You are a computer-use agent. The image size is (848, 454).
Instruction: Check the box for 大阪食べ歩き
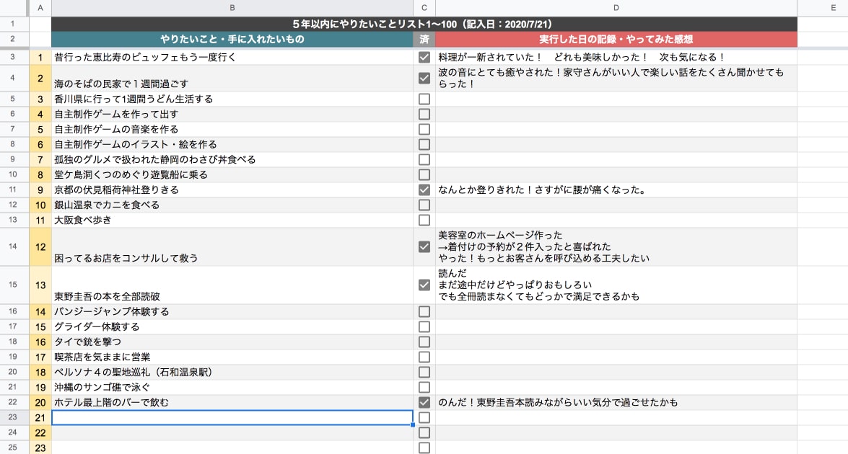coord(424,221)
